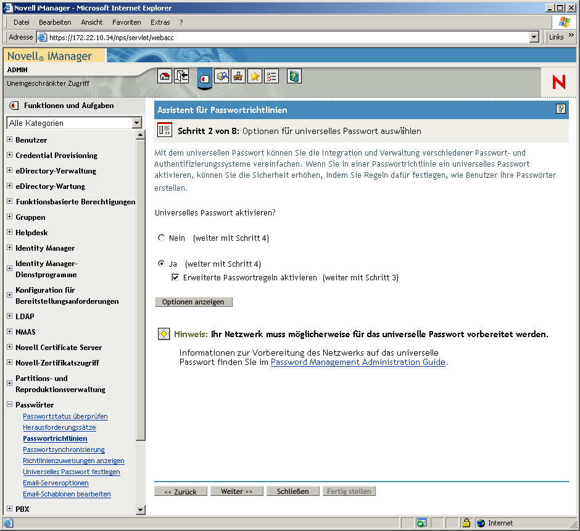Click the Links toolbar chevron
This screenshot has width=580, height=531.
coord(571,35)
